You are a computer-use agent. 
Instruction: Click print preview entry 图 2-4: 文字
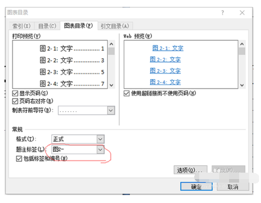tap(72, 84)
